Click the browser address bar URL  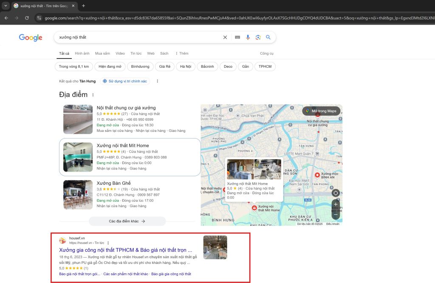(239, 18)
